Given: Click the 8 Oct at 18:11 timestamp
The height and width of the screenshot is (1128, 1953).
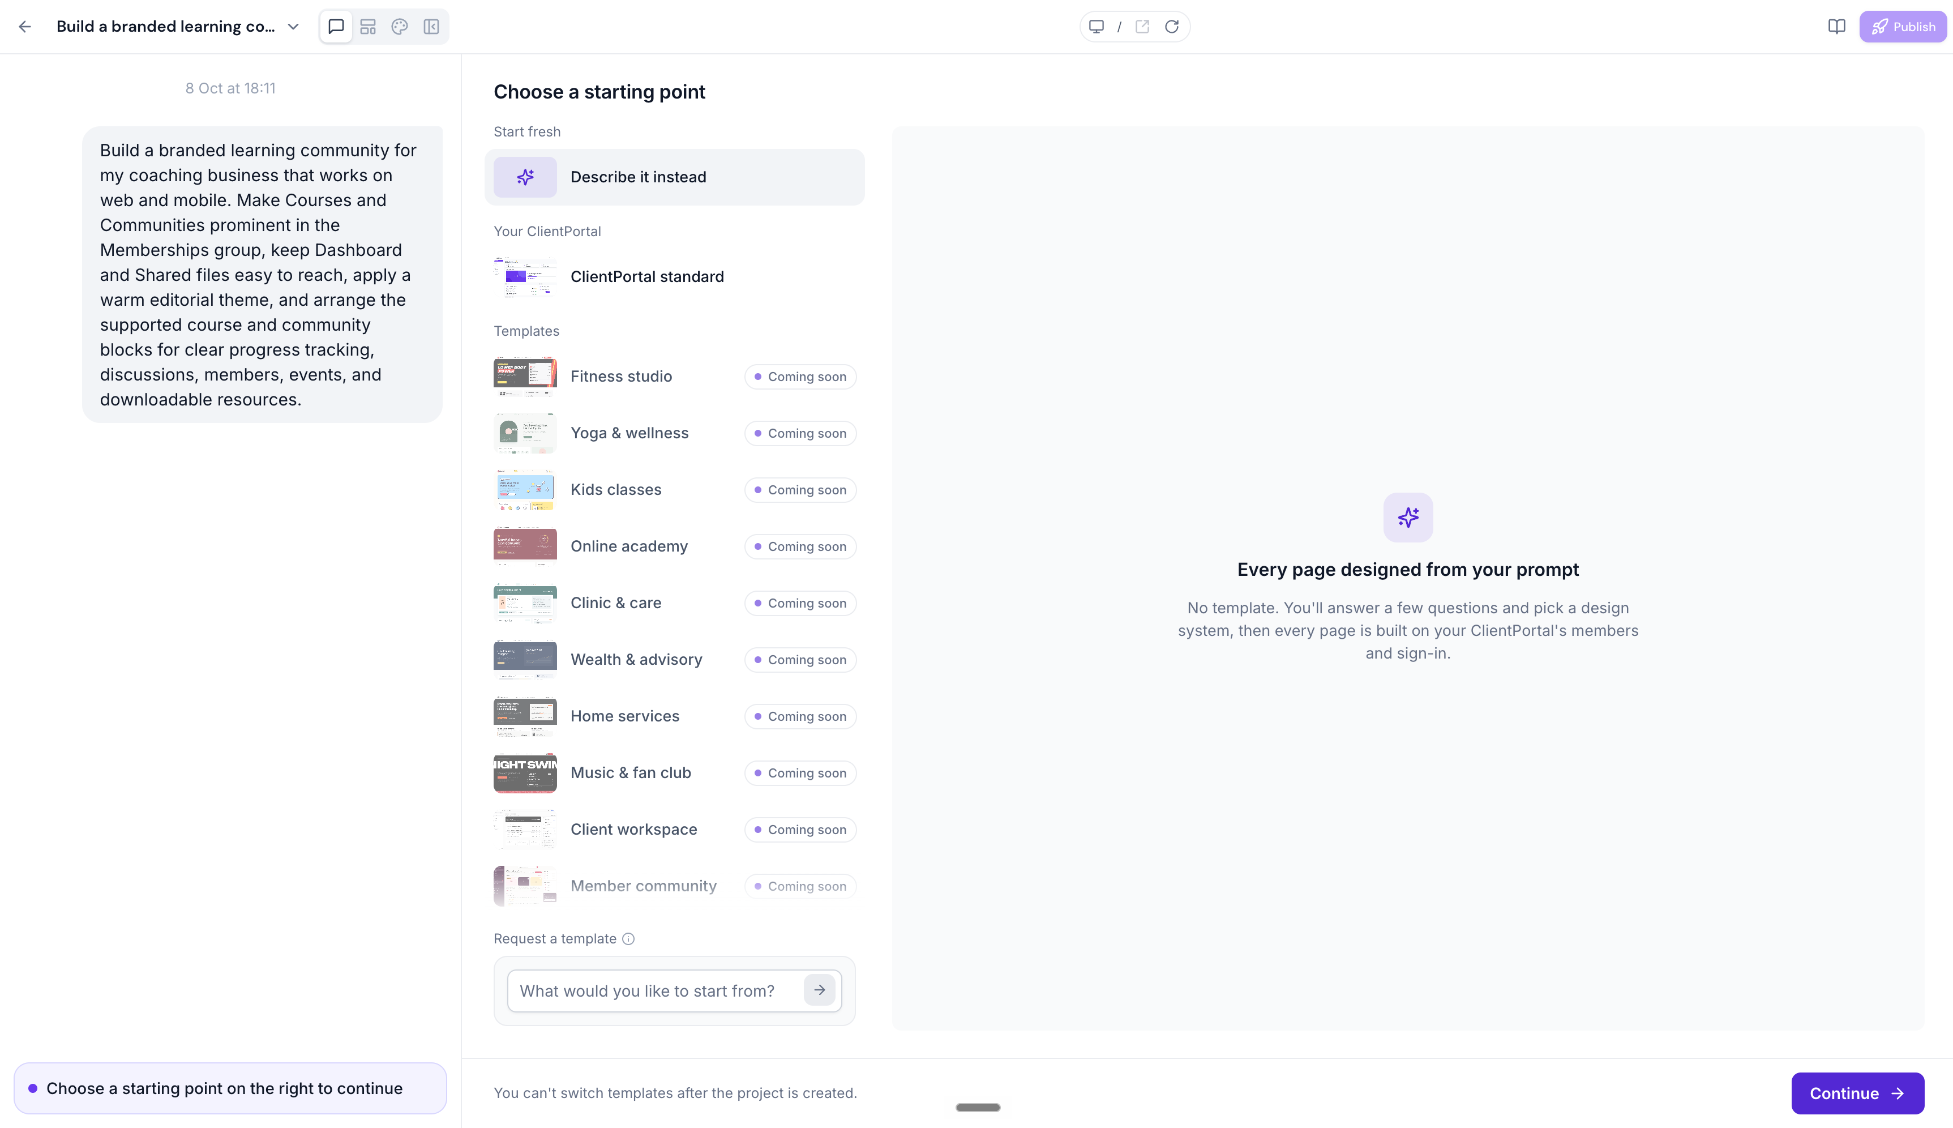Looking at the screenshot, I should tap(230, 88).
